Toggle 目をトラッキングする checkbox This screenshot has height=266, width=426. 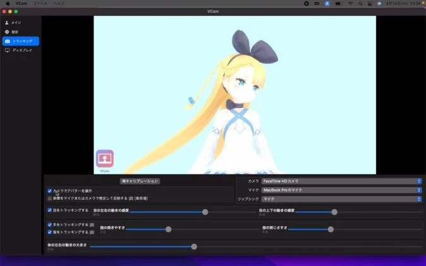pos(50,210)
